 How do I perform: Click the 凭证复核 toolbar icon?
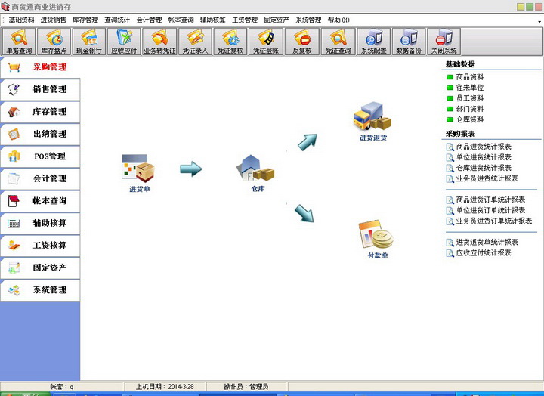pyautogui.click(x=230, y=42)
